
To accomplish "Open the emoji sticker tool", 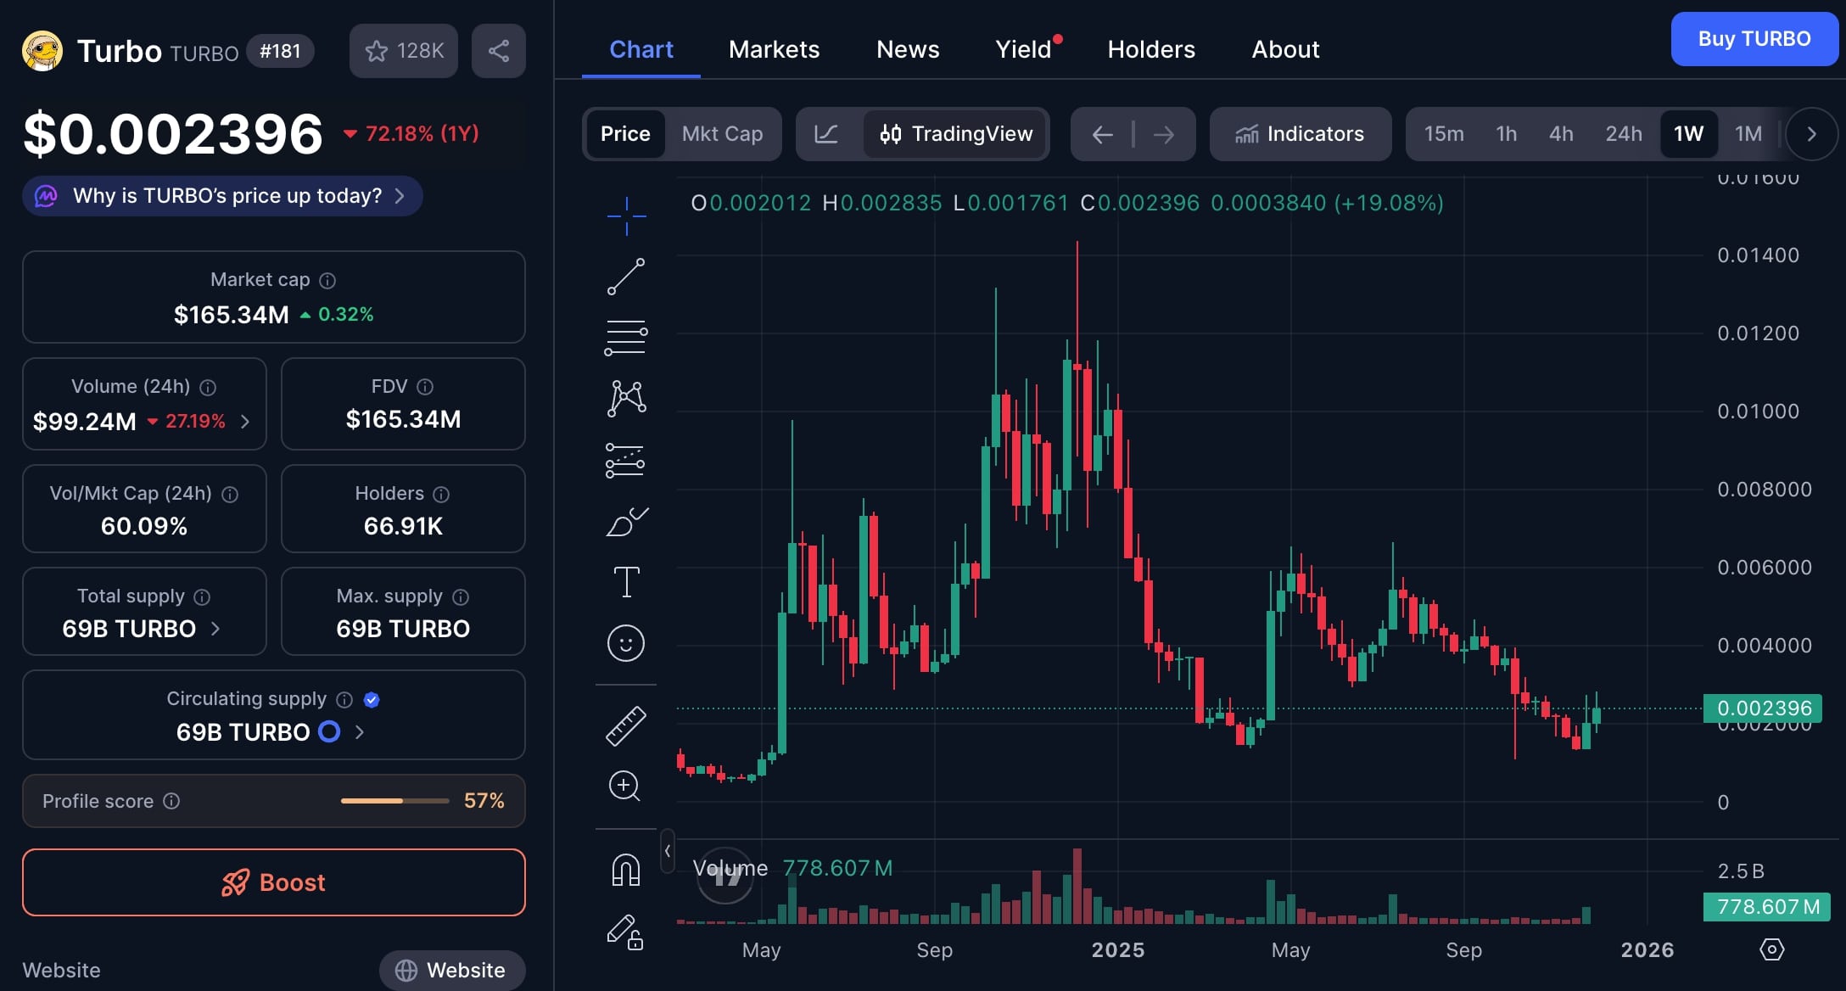I will point(626,643).
